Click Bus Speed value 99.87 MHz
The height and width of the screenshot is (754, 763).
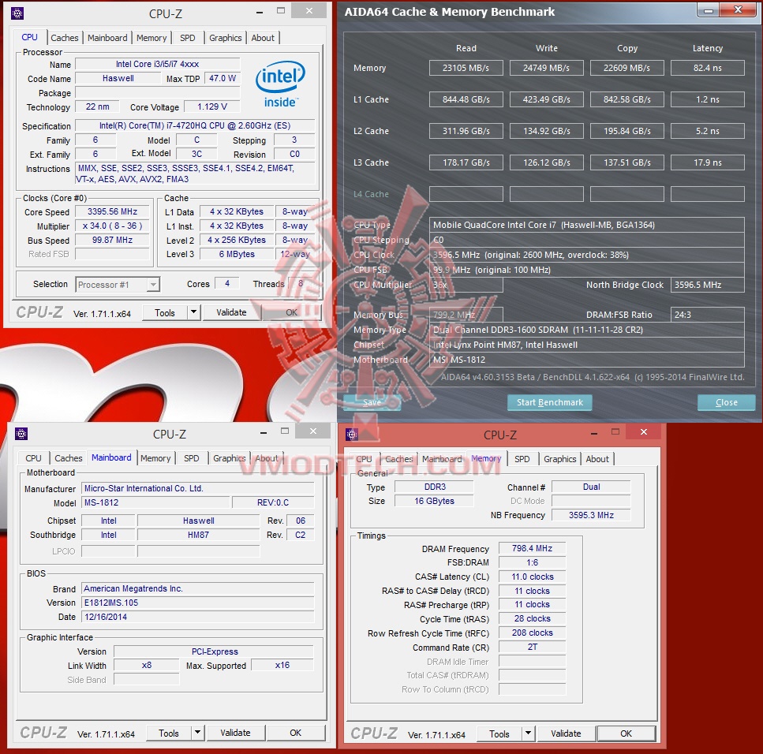pyautogui.click(x=112, y=240)
